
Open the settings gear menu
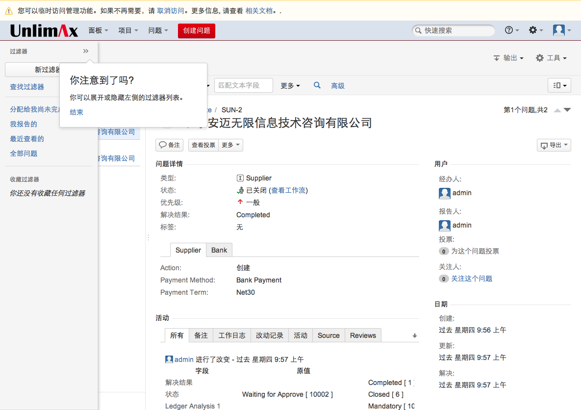coord(535,30)
